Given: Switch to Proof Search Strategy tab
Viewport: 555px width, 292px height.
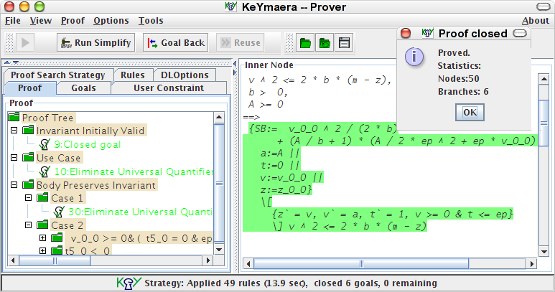Looking at the screenshot, I should coord(58,75).
